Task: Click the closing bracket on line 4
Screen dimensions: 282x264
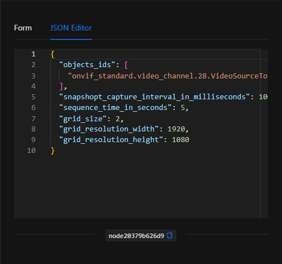Action: (x=61, y=86)
